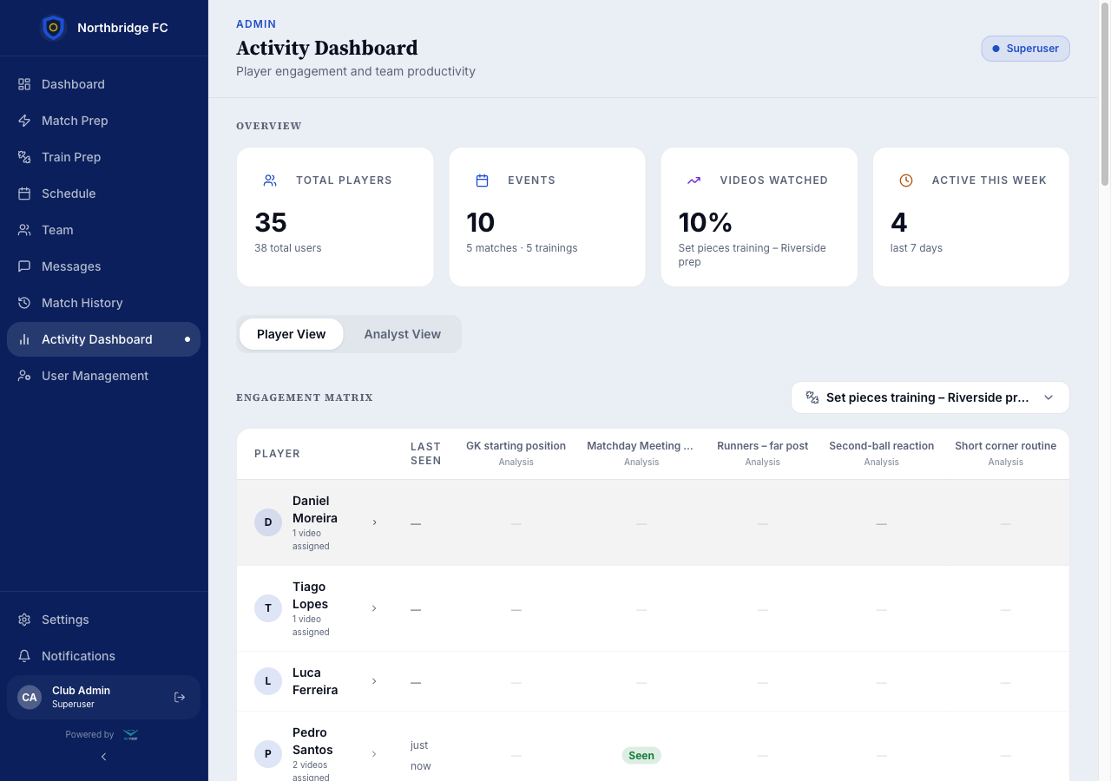Expand Luca Ferreira's row chevron

click(x=374, y=681)
